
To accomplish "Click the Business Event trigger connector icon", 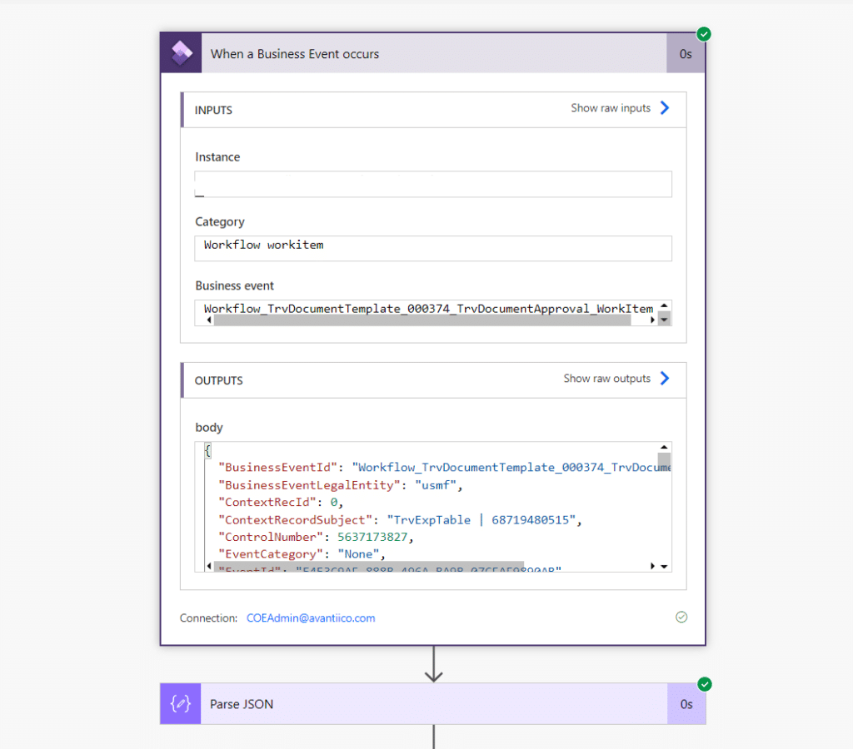I will point(181,53).
